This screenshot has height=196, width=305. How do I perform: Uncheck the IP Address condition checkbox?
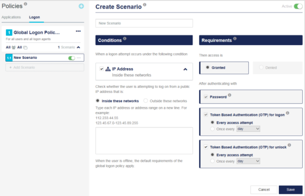tap(101, 69)
